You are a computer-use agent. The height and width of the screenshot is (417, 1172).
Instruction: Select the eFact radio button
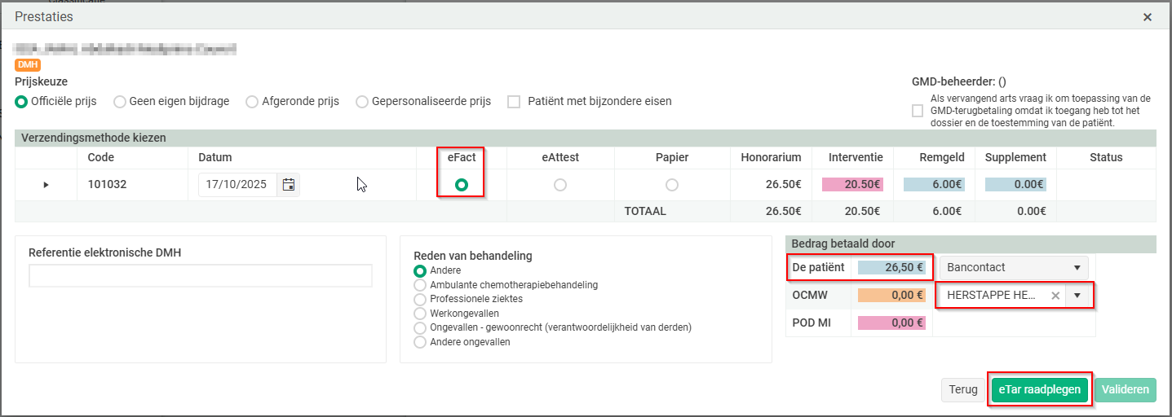pos(462,185)
